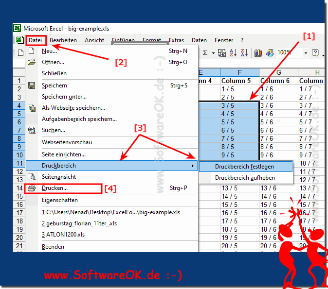Click the open folder icon beside Öffnen
This screenshot has height=289, width=328.
[x=31, y=62]
